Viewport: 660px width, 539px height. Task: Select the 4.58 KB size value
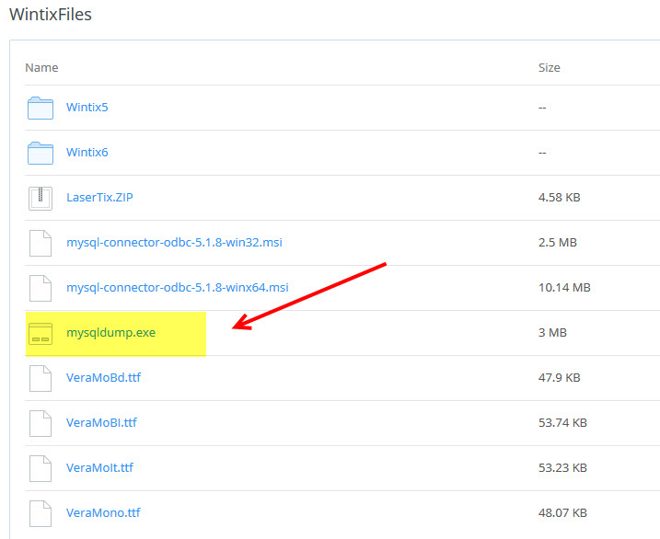tap(560, 197)
